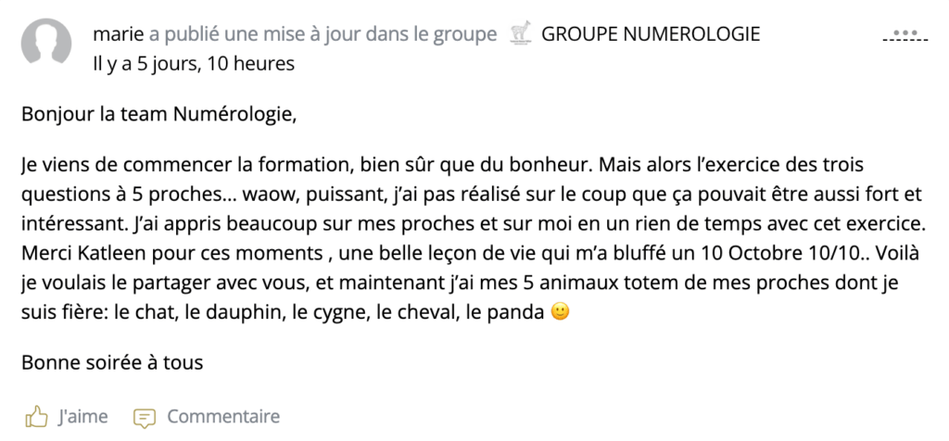Click the closing line Bonne soirée à tous
This screenshot has width=949, height=441.
click(112, 362)
